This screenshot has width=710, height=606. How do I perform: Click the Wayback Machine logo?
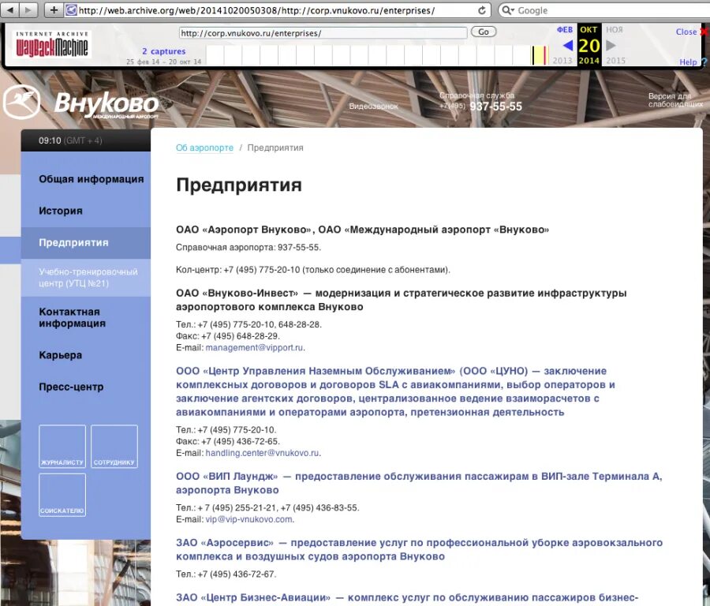[x=52, y=44]
